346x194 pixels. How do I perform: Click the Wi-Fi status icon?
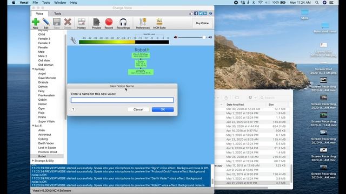261,3
